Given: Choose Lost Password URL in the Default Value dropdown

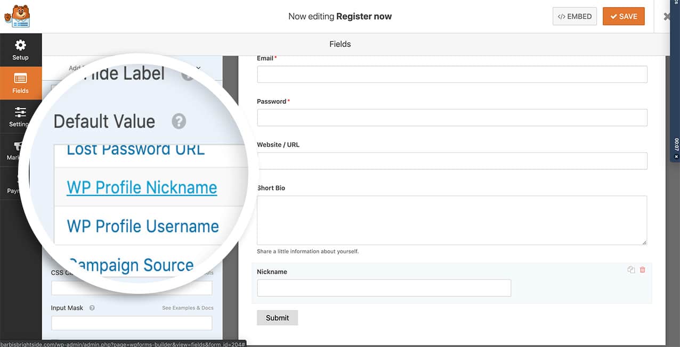Looking at the screenshot, I should click(136, 149).
